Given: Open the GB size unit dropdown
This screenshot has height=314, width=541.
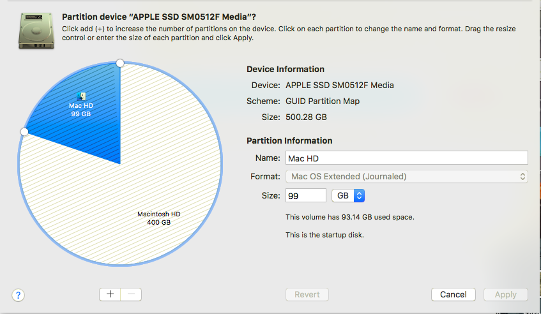Looking at the screenshot, I should point(347,196).
